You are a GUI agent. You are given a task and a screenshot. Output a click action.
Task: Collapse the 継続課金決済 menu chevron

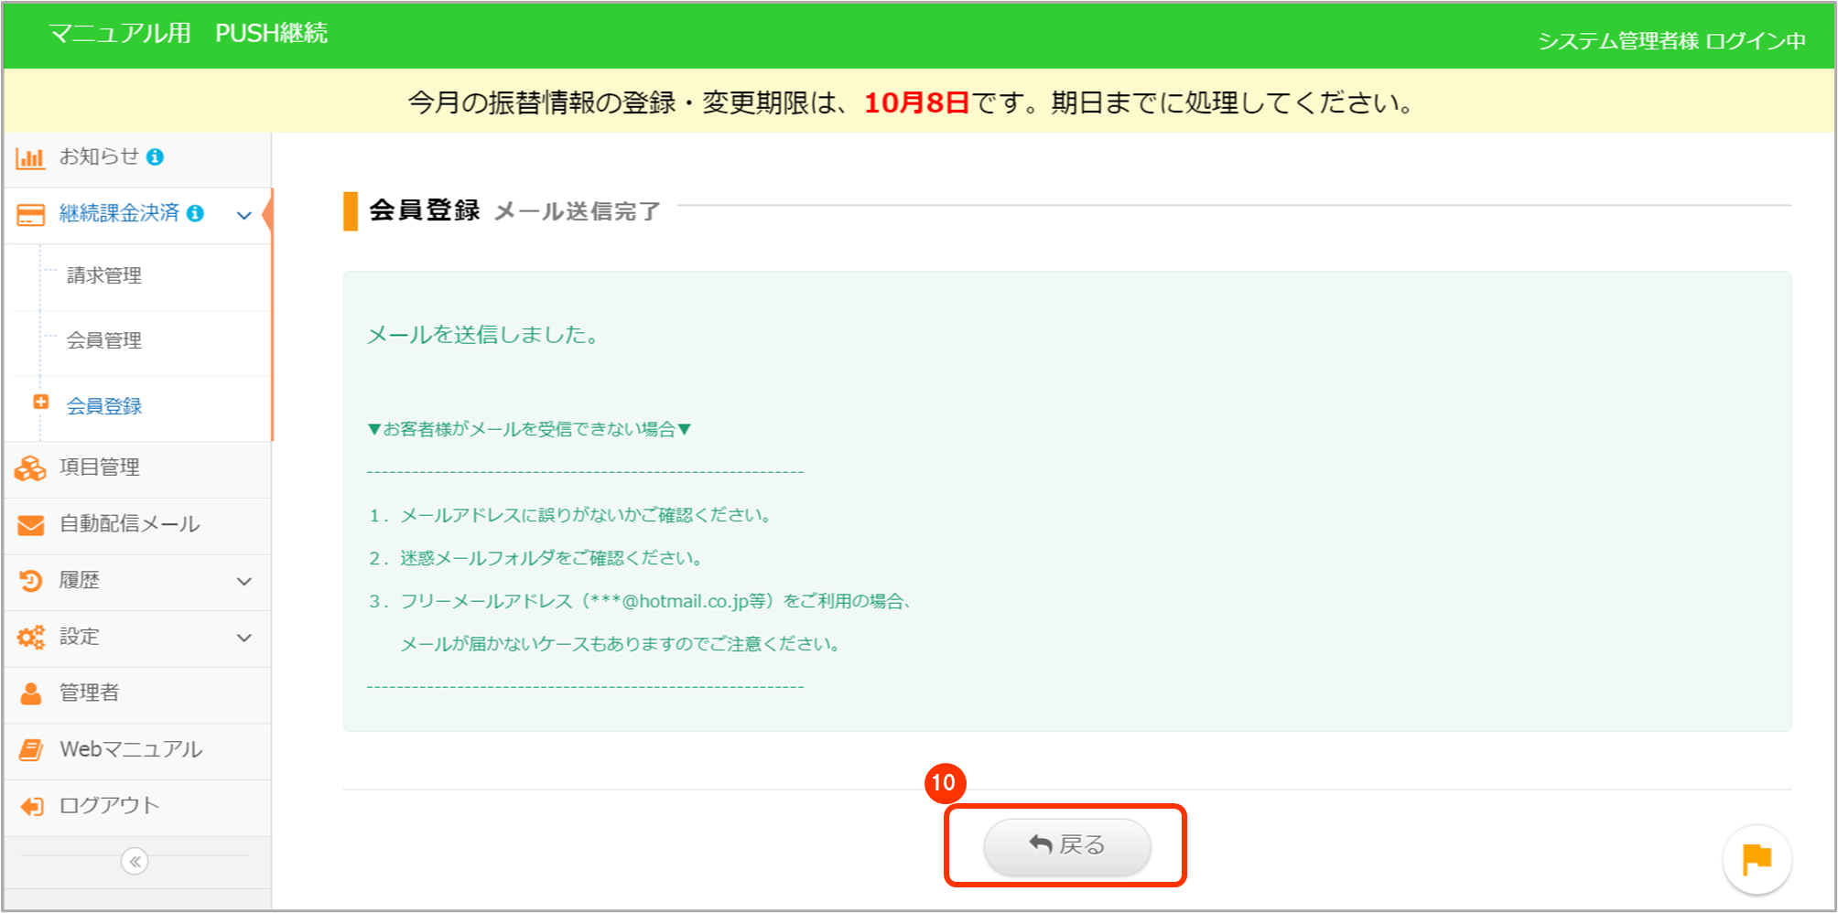tap(243, 216)
